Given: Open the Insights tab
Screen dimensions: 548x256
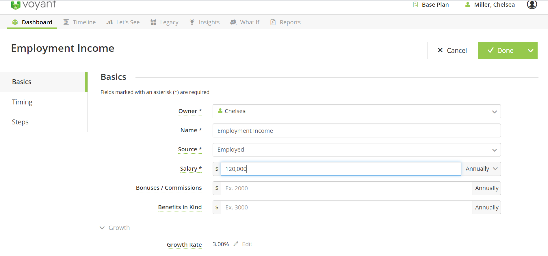Looking at the screenshot, I should (x=205, y=22).
